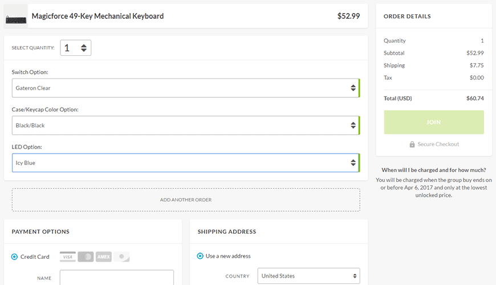
Task: Click the Amex card icon
Action: click(x=104, y=257)
